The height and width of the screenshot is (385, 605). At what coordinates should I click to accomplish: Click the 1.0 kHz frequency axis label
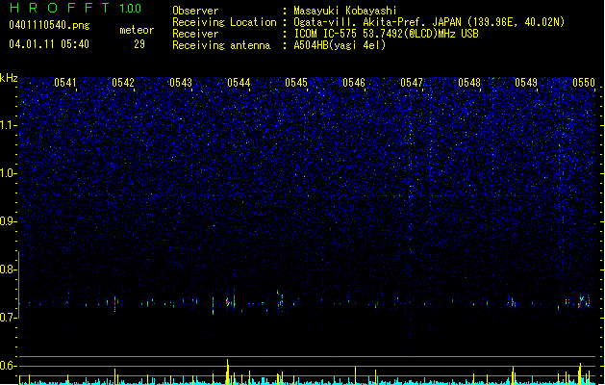click(8, 173)
